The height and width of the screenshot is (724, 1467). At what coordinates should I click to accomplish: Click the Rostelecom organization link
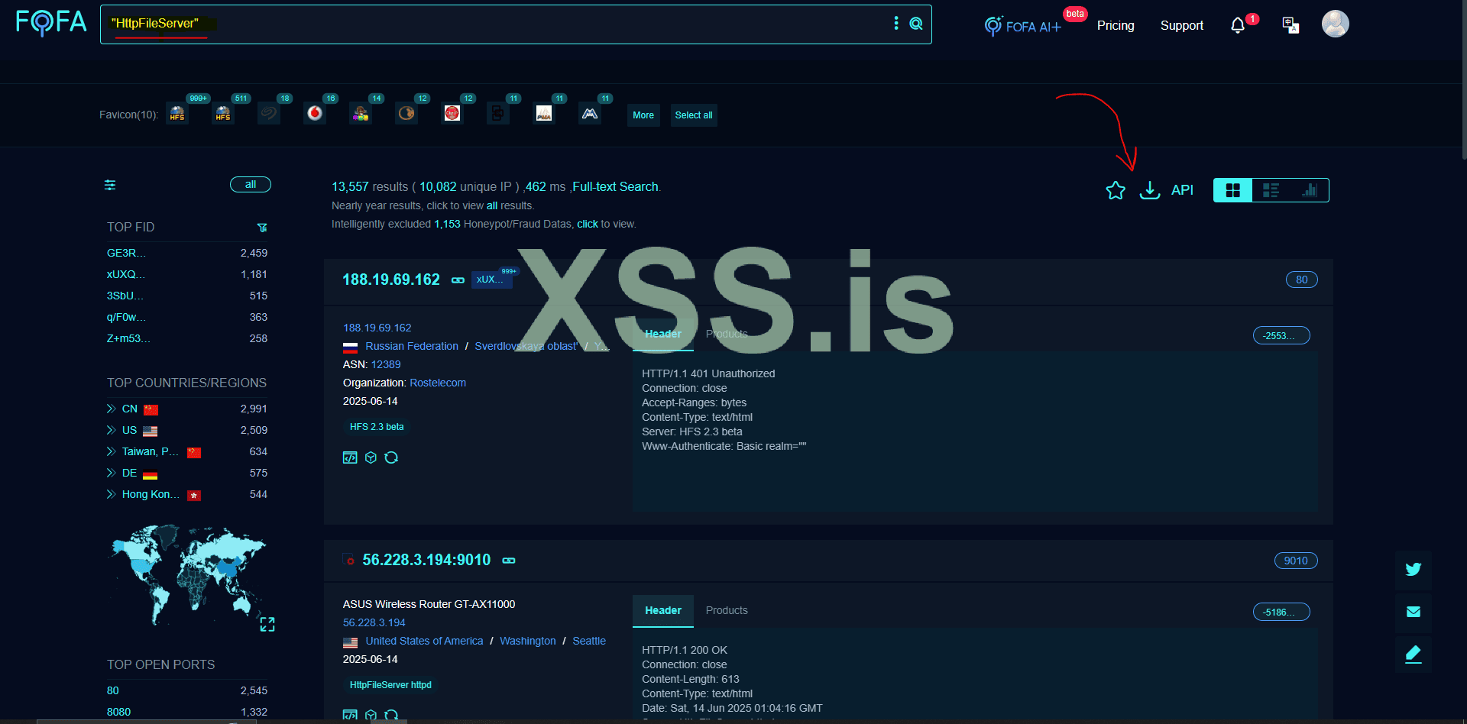coord(438,383)
